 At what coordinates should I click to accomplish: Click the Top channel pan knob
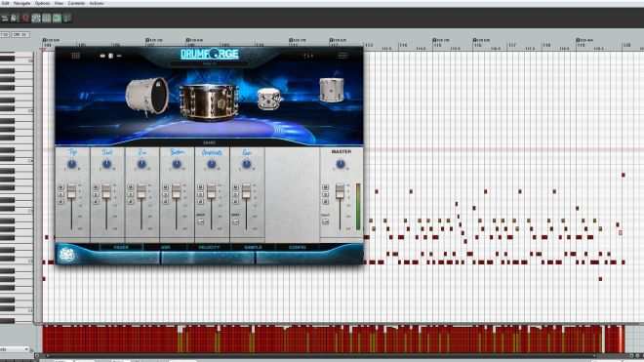[x=72, y=164]
